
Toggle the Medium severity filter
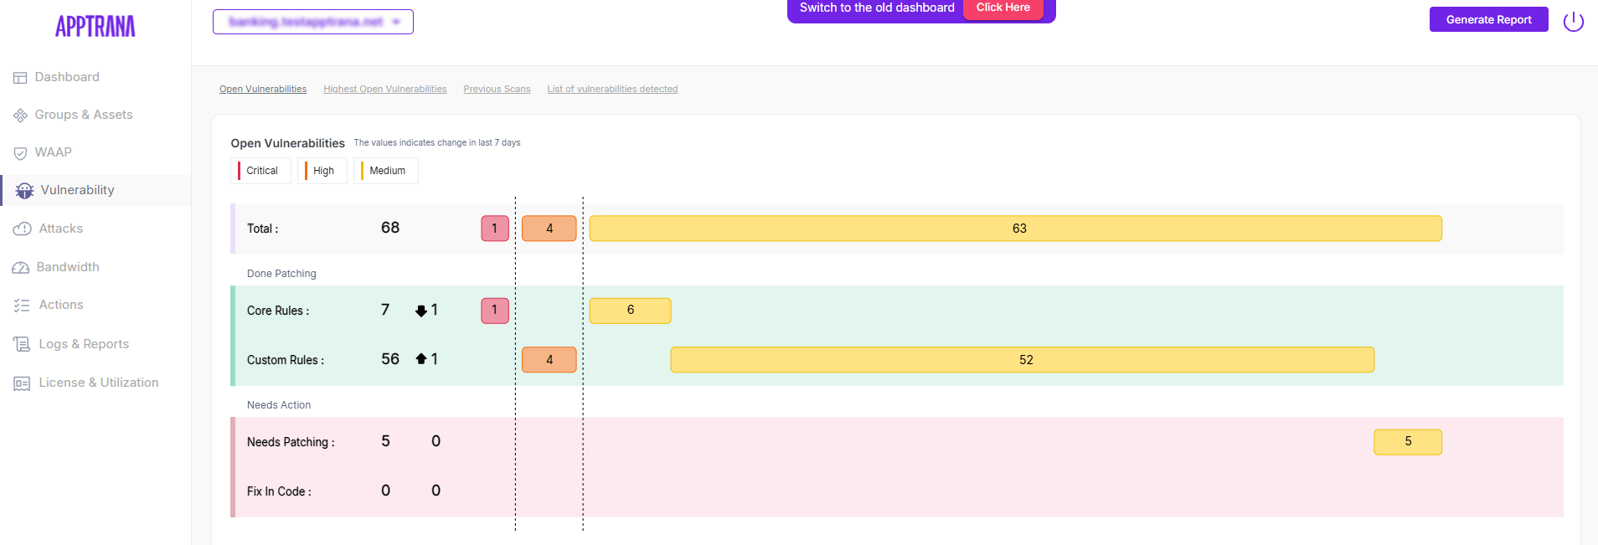pos(385,171)
